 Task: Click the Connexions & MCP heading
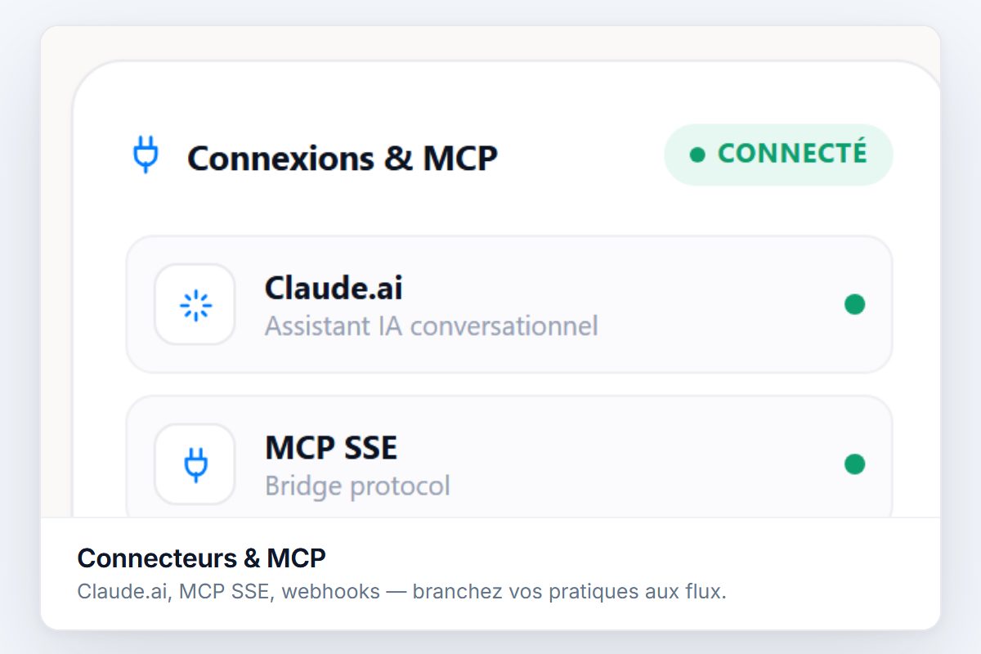(x=342, y=158)
